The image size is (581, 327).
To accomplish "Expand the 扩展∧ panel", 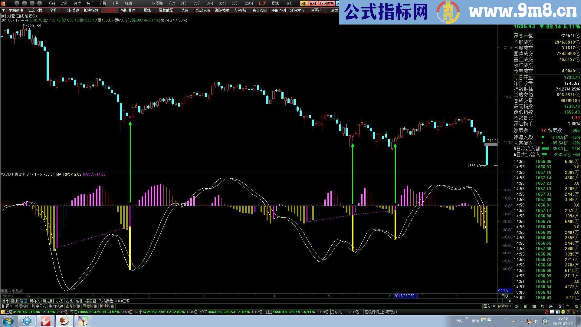I will [7, 306].
